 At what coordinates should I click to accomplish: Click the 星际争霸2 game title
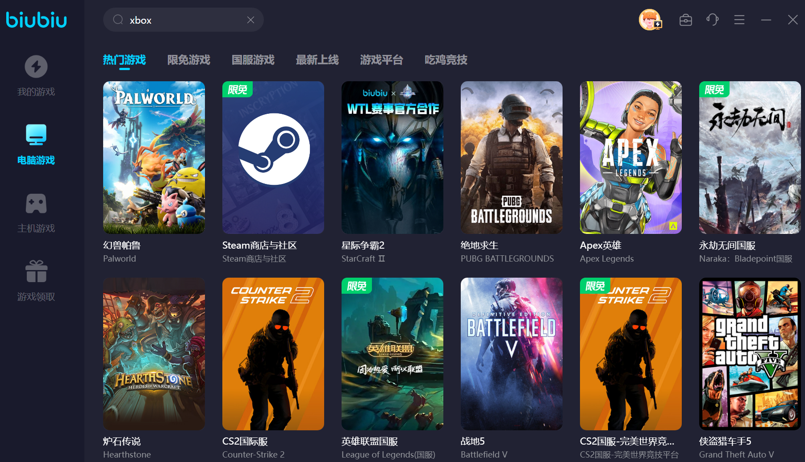pyautogui.click(x=363, y=246)
